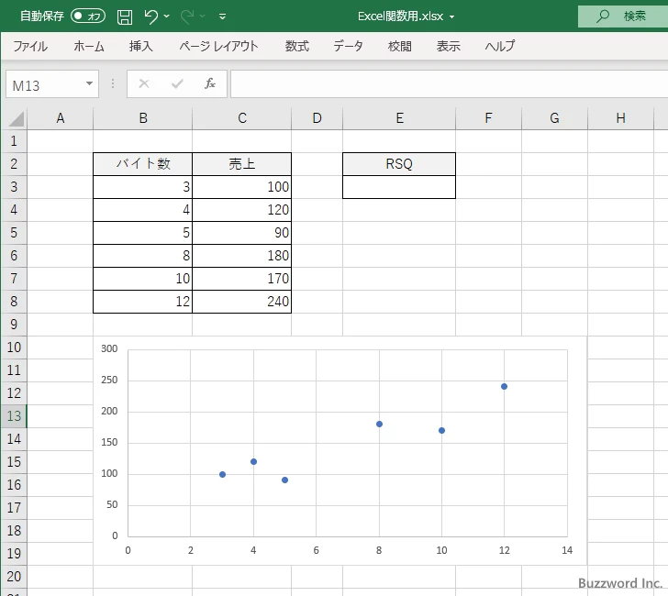Expand the Name Box dropdown arrow
668x596 pixels.
90,83
